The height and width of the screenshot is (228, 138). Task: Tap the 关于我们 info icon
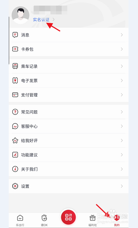15,169
